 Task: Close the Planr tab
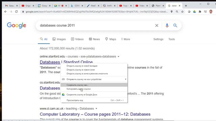163,6
